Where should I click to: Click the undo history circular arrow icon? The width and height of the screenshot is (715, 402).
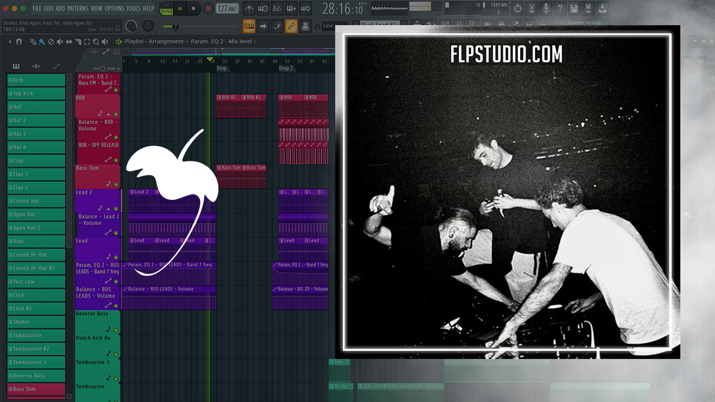coord(518,8)
